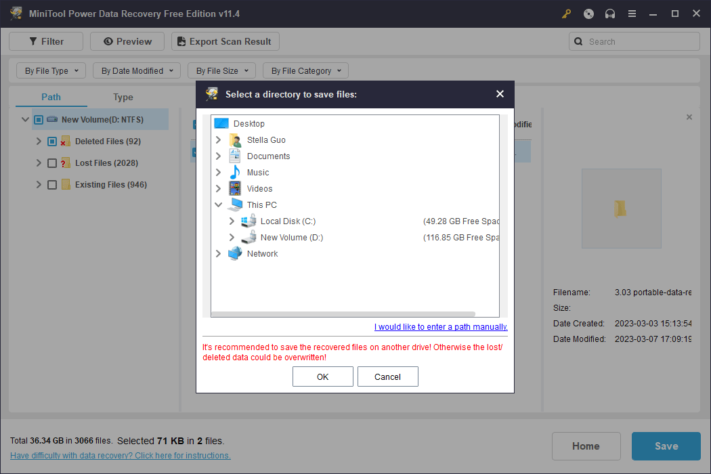Click the blue Save button

666,446
